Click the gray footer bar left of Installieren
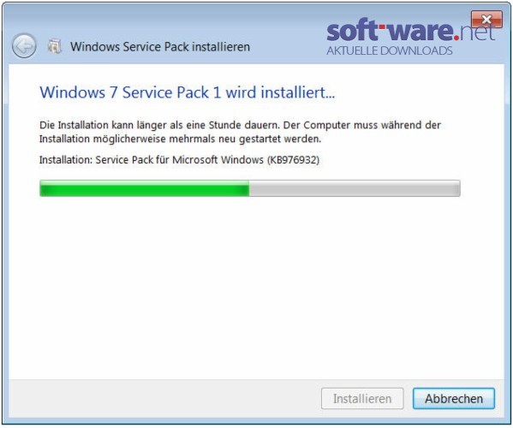The image size is (513, 428). 165,399
